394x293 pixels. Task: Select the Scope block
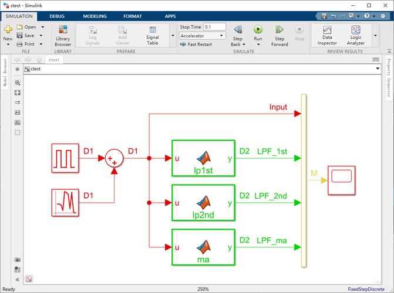342,180
